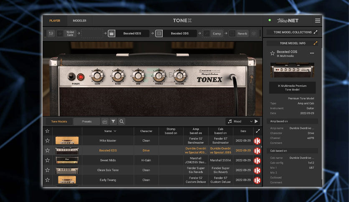The height and width of the screenshot is (202, 349).
Task: Open the hamburger main menu
Action: point(318,20)
